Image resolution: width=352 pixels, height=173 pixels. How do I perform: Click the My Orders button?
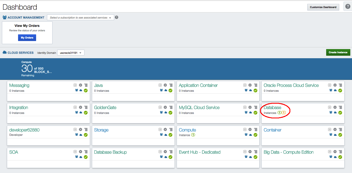click(27, 37)
